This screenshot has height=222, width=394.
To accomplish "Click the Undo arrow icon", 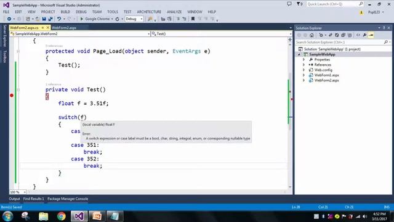I will pos(59,19).
